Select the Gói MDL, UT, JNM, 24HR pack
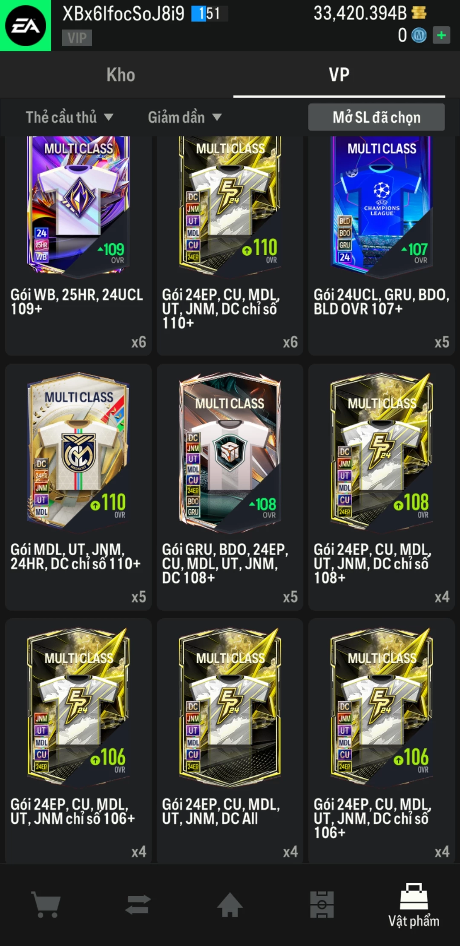Screen dimensions: 460x946 78,487
